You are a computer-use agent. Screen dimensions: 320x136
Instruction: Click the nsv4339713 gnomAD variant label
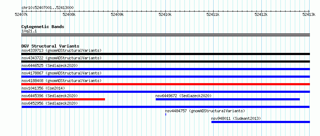(x=61, y=50)
